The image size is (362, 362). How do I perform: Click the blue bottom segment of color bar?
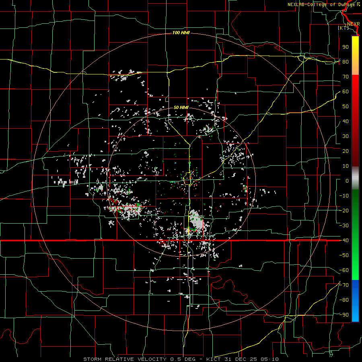coord(355,301)
